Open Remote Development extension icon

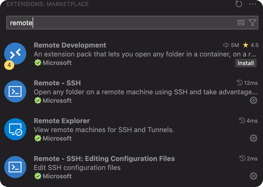tap(15, 54)
